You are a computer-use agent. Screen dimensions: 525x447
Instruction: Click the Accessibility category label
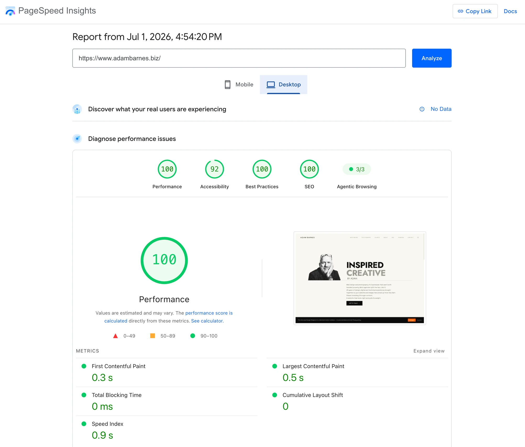214,187
